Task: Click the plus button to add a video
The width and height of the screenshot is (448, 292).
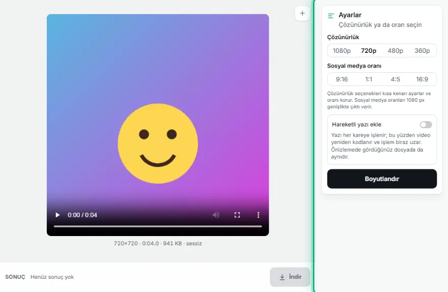Action: click(302, 13)
